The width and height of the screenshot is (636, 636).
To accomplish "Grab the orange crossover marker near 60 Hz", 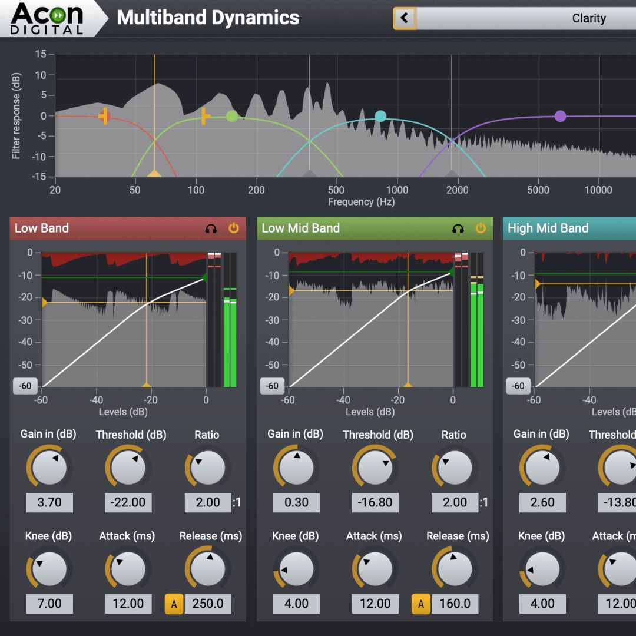I will 154,174.
